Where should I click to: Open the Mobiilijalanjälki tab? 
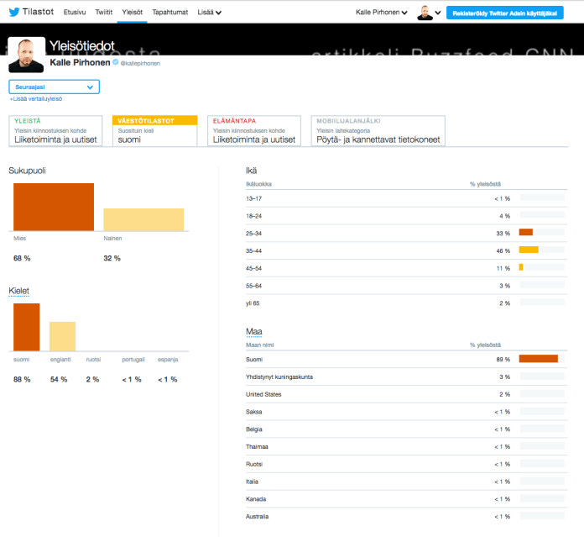pyautogui.click(x=378, y=131)
